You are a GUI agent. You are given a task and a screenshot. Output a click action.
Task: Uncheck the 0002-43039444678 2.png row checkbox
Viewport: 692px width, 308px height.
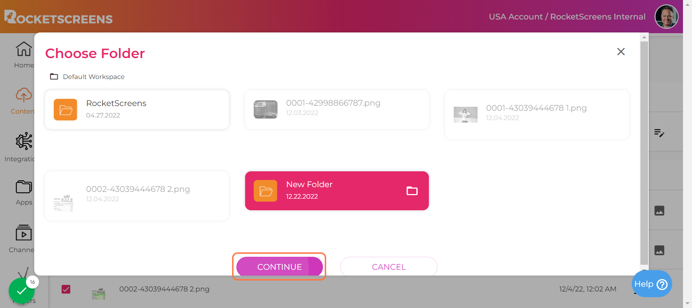[66, 289]
